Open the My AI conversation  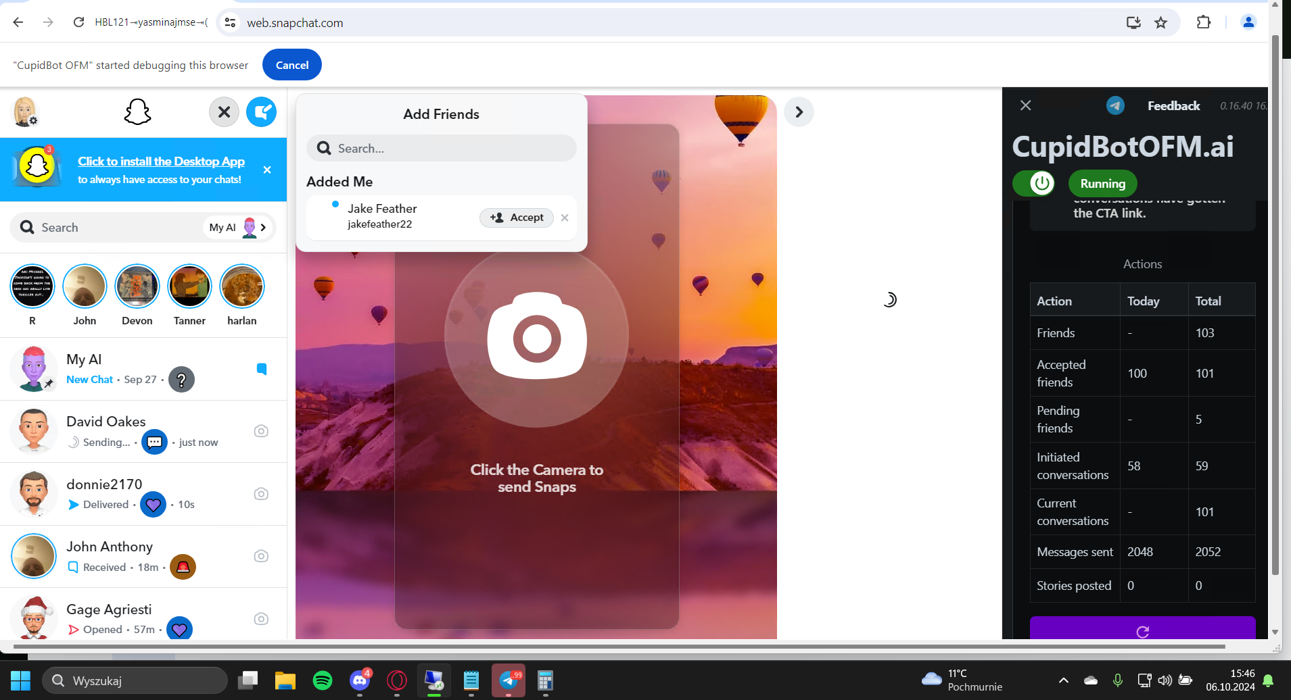(143, 369)
